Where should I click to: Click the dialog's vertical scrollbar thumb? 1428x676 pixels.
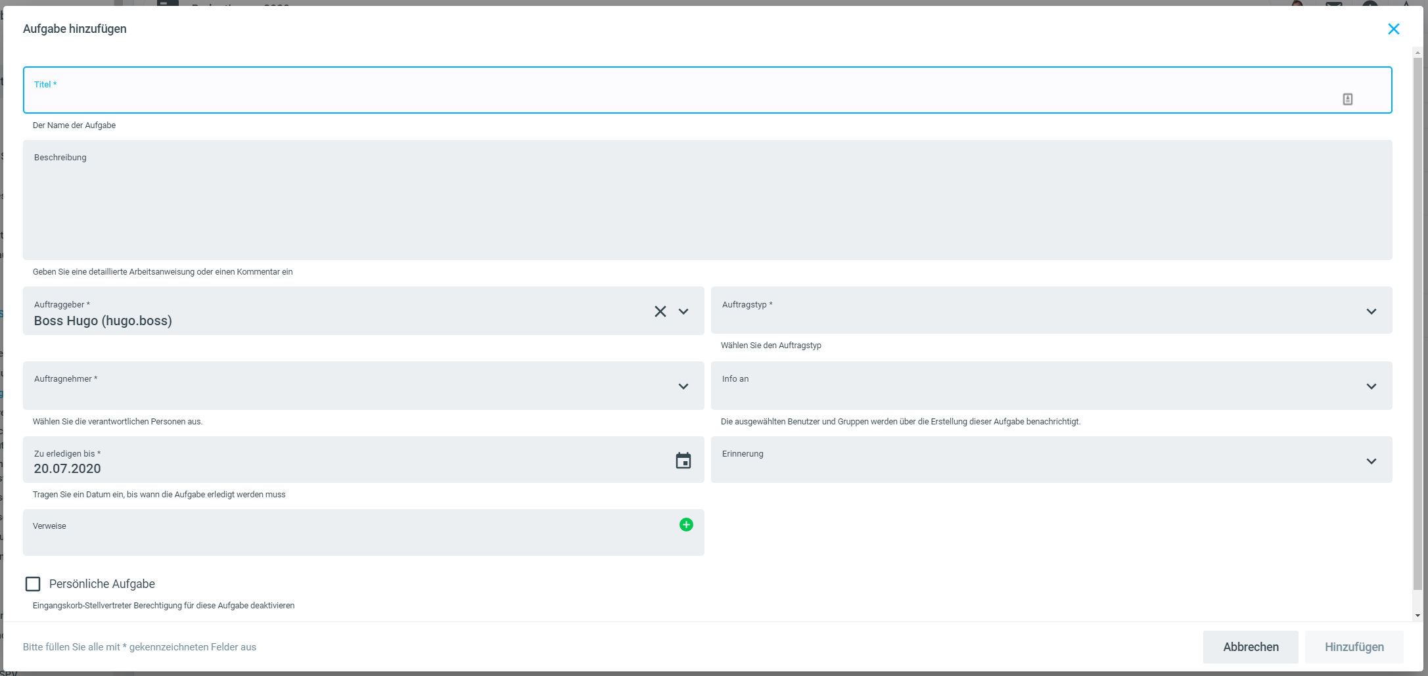coord(1417,322)
